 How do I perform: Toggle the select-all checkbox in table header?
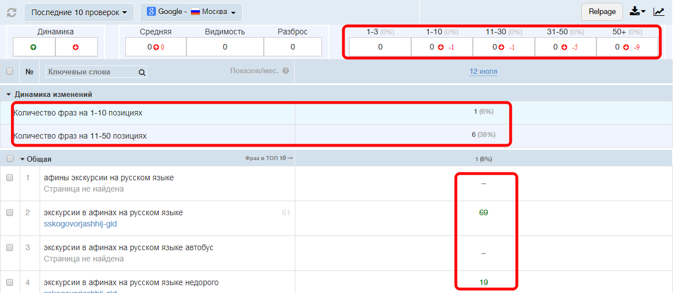click(x=10, y=72)
